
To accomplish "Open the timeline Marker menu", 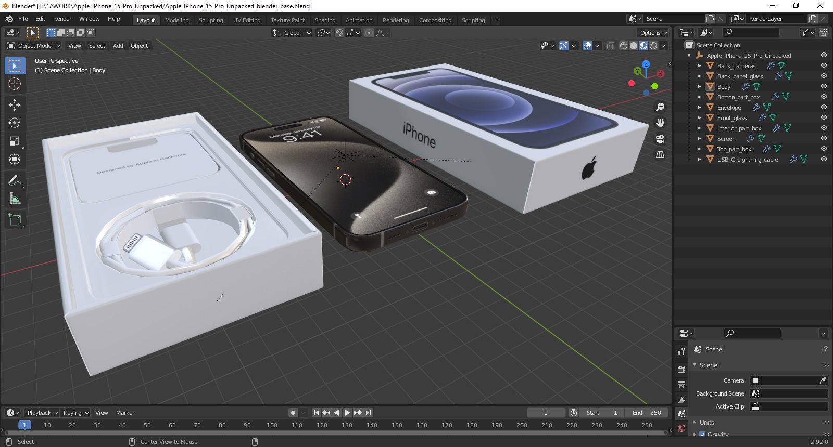I will 125,413.
